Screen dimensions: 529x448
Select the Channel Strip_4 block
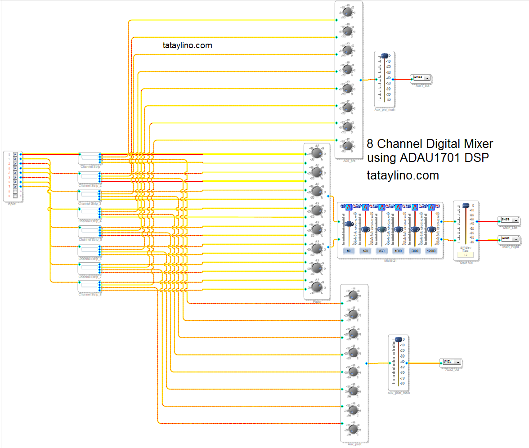coord(90,212)
